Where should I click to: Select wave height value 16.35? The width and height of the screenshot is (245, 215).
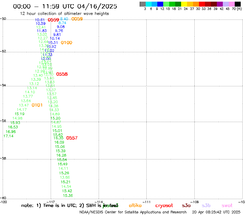59,138
